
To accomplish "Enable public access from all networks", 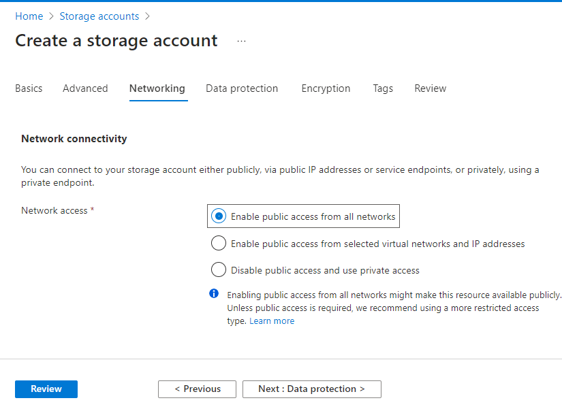I will [x=218, y=216].
